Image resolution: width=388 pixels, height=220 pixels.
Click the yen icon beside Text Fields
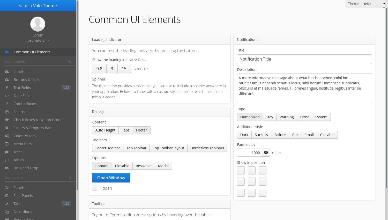7,88
